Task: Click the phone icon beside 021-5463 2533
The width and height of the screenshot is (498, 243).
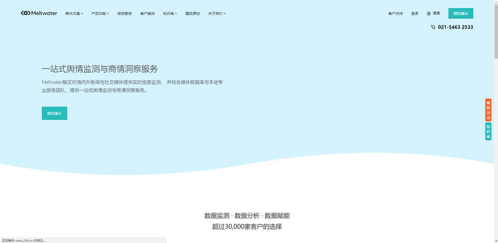Action: [x=433, y=27]
